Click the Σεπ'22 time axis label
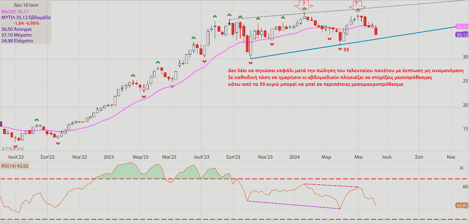 [x=48, y=157]
